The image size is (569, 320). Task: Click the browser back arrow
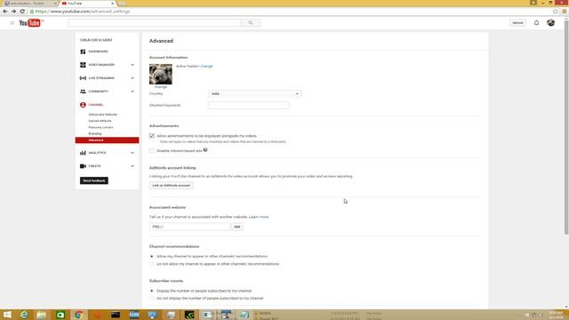click(x=5, y=12)
